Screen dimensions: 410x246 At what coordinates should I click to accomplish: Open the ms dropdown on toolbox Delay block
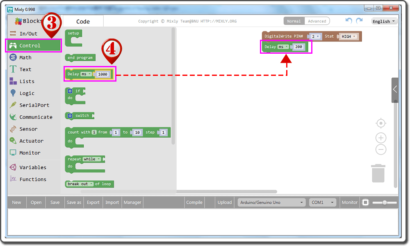[x=86, y=74]
